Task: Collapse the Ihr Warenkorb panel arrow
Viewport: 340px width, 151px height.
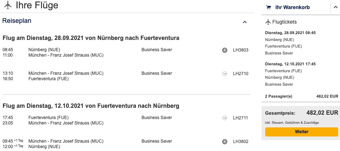Action: pos(336,8)
